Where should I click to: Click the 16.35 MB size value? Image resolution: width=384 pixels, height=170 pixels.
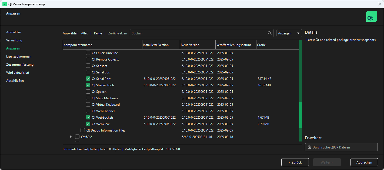(x=264, y=85)
